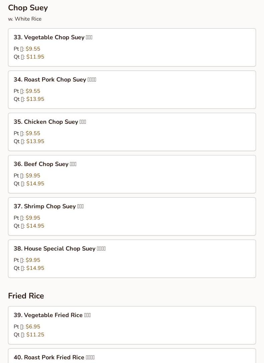Click the Chop Suey section heading

[x=28, y=8]
